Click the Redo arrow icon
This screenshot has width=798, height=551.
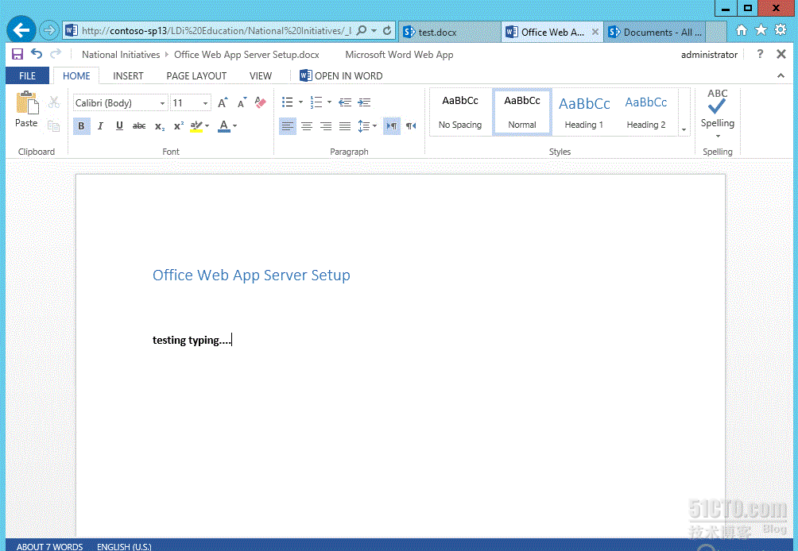pyautogui.click(x=56, y=53)
